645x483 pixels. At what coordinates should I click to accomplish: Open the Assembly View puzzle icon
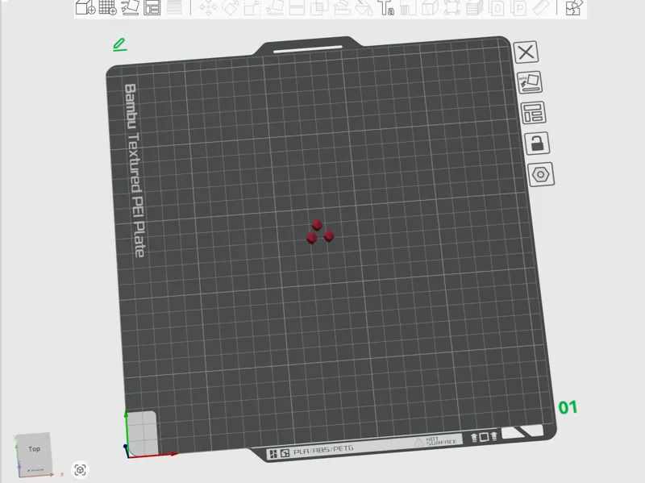click(x=574, y=7)
